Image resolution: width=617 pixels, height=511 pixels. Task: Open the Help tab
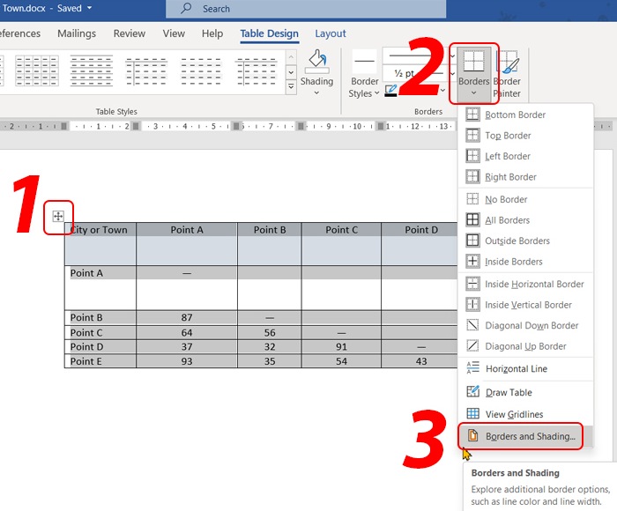click(212, 33)
